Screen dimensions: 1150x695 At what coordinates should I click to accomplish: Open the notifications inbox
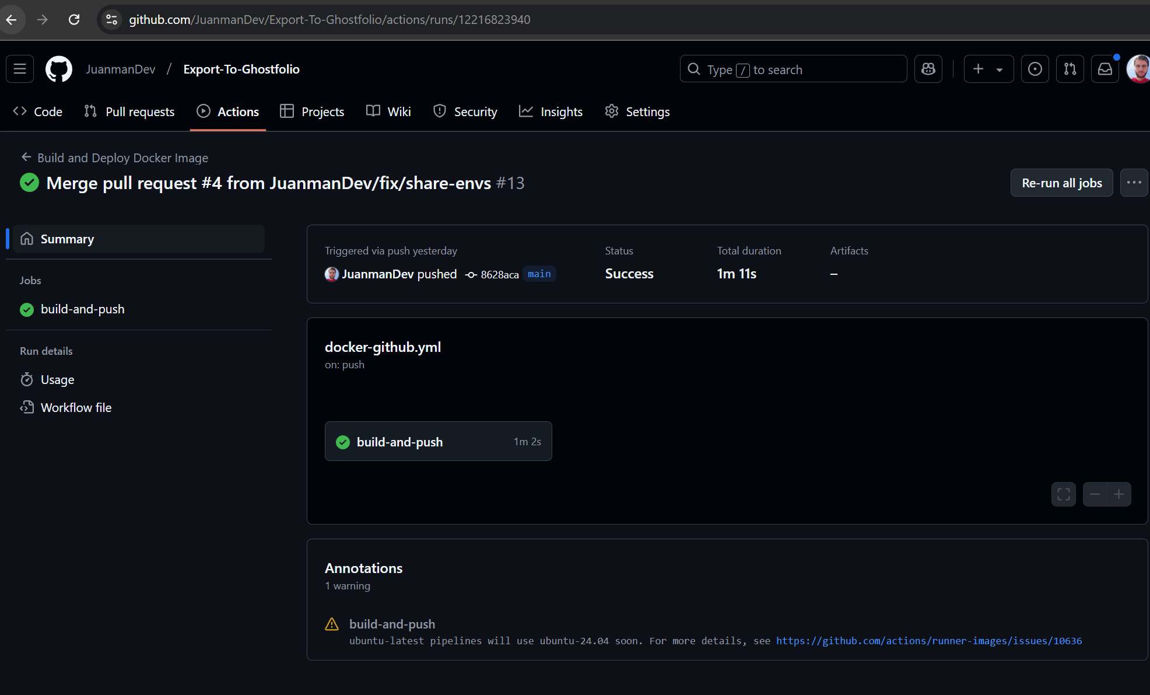[1105, 69]
